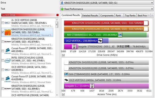Uncheck the KINGSTON SH103S3120G 510.72MB/s checkbox
The width and height of the screenshot is (155, 98).
tap(3, 32)
